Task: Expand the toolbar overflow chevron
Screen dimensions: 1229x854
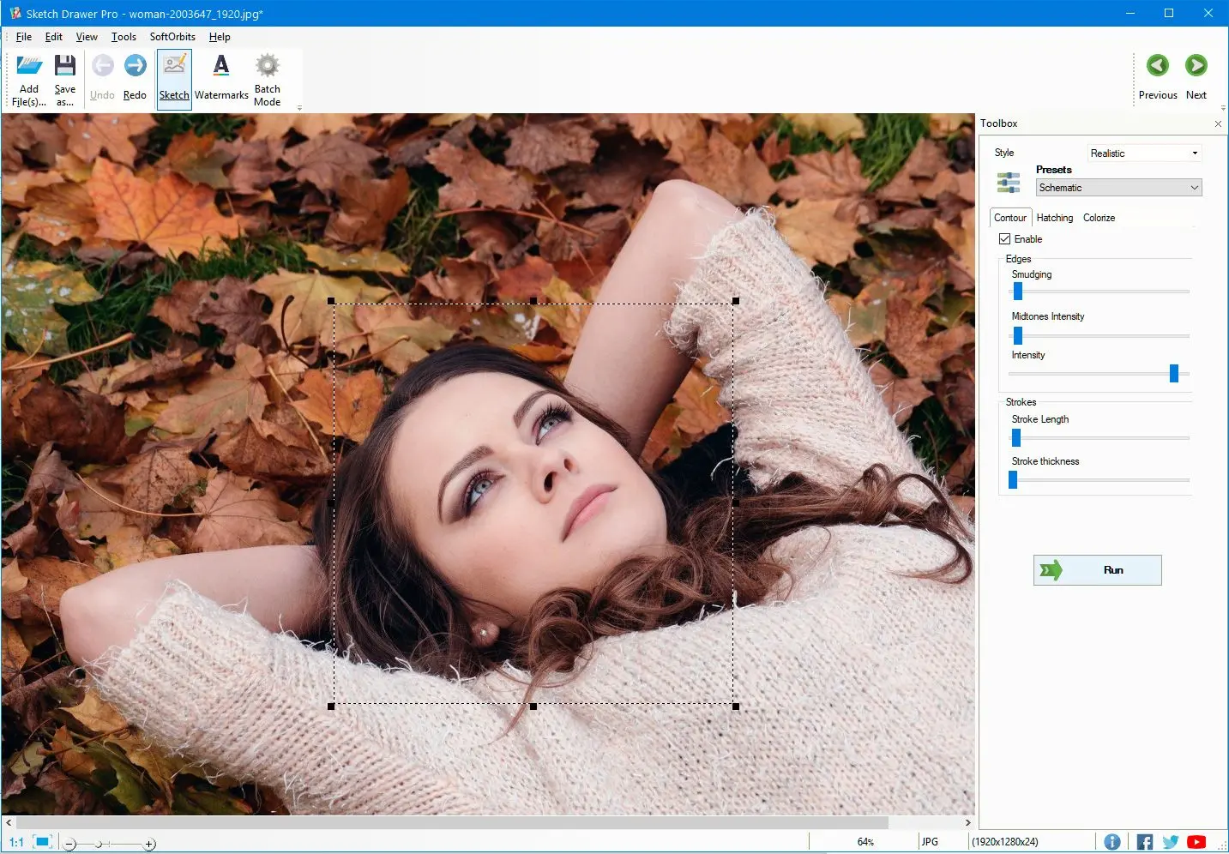Action: (x=299, y=106)
